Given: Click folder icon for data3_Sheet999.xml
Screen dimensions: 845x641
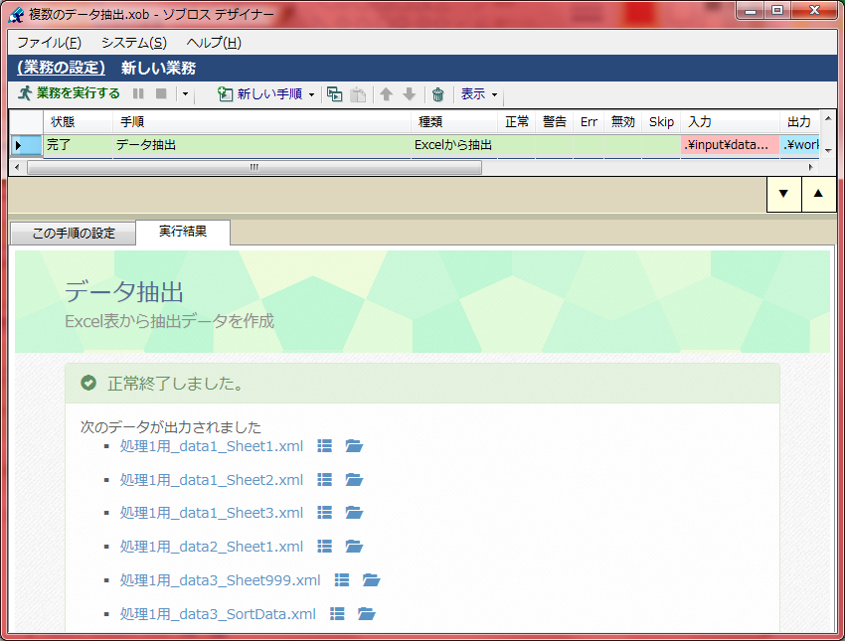Looking at the screenshot, I should point(372,580).
